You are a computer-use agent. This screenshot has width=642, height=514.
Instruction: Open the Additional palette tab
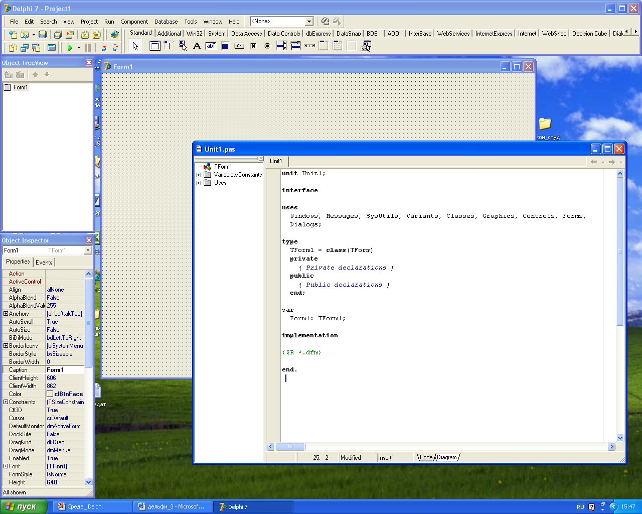(169, 34)
